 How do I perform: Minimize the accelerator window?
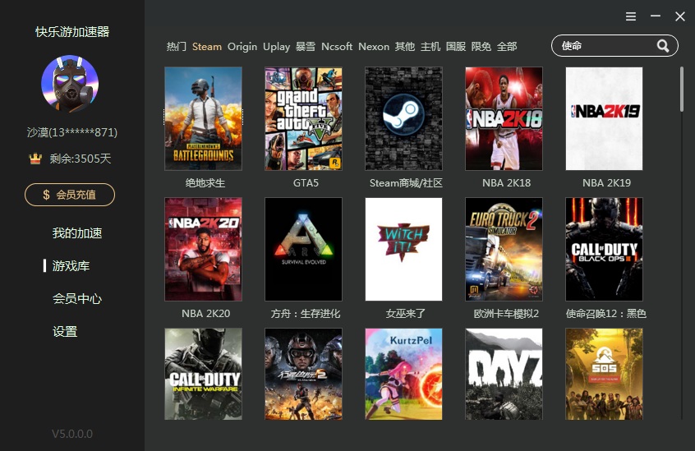pos(656,16)
